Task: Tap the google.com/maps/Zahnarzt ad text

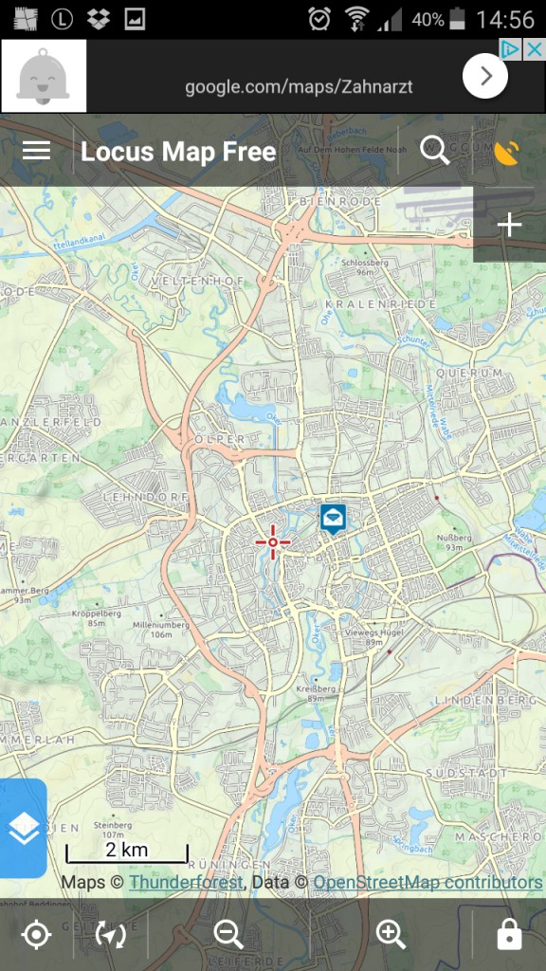Action: coord(299,86)
